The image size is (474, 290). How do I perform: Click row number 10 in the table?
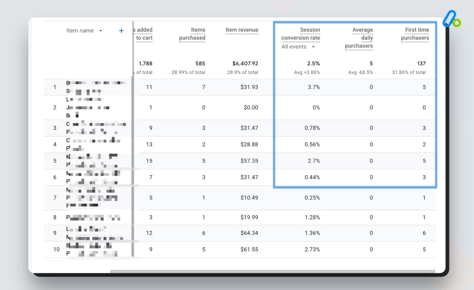point(56,250)
